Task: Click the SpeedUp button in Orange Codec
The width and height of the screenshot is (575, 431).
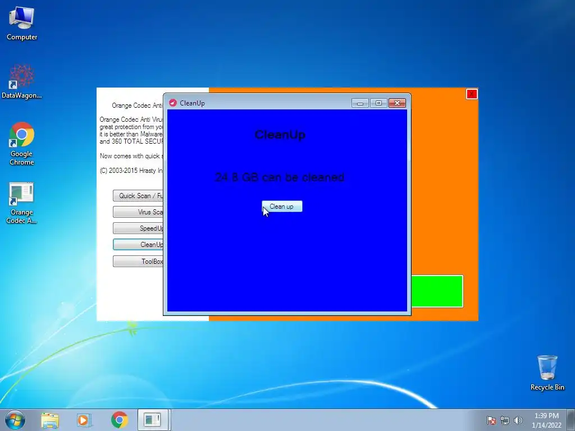Action: tap(138, 228)
